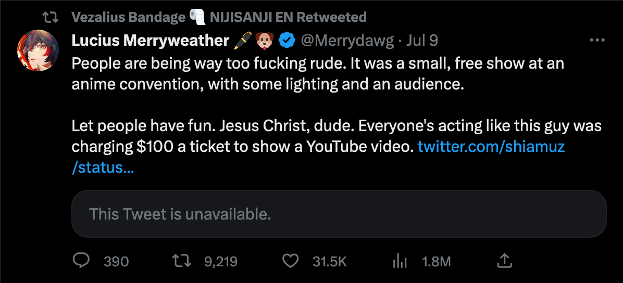Open the tweet via the Jul 9 timestamp
The height and width of the screenshot is (283, 623).
pyautogui.click(x=423, y=40)
